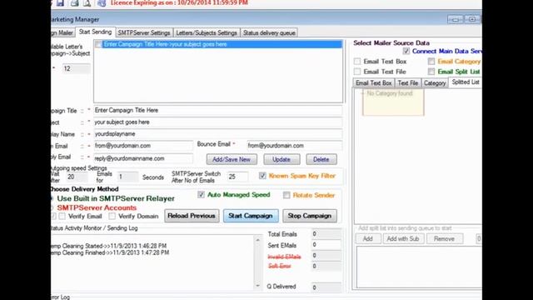The image size is (533, 300).
Task: Click the Stop Campaign button
Action: (310, 216)
